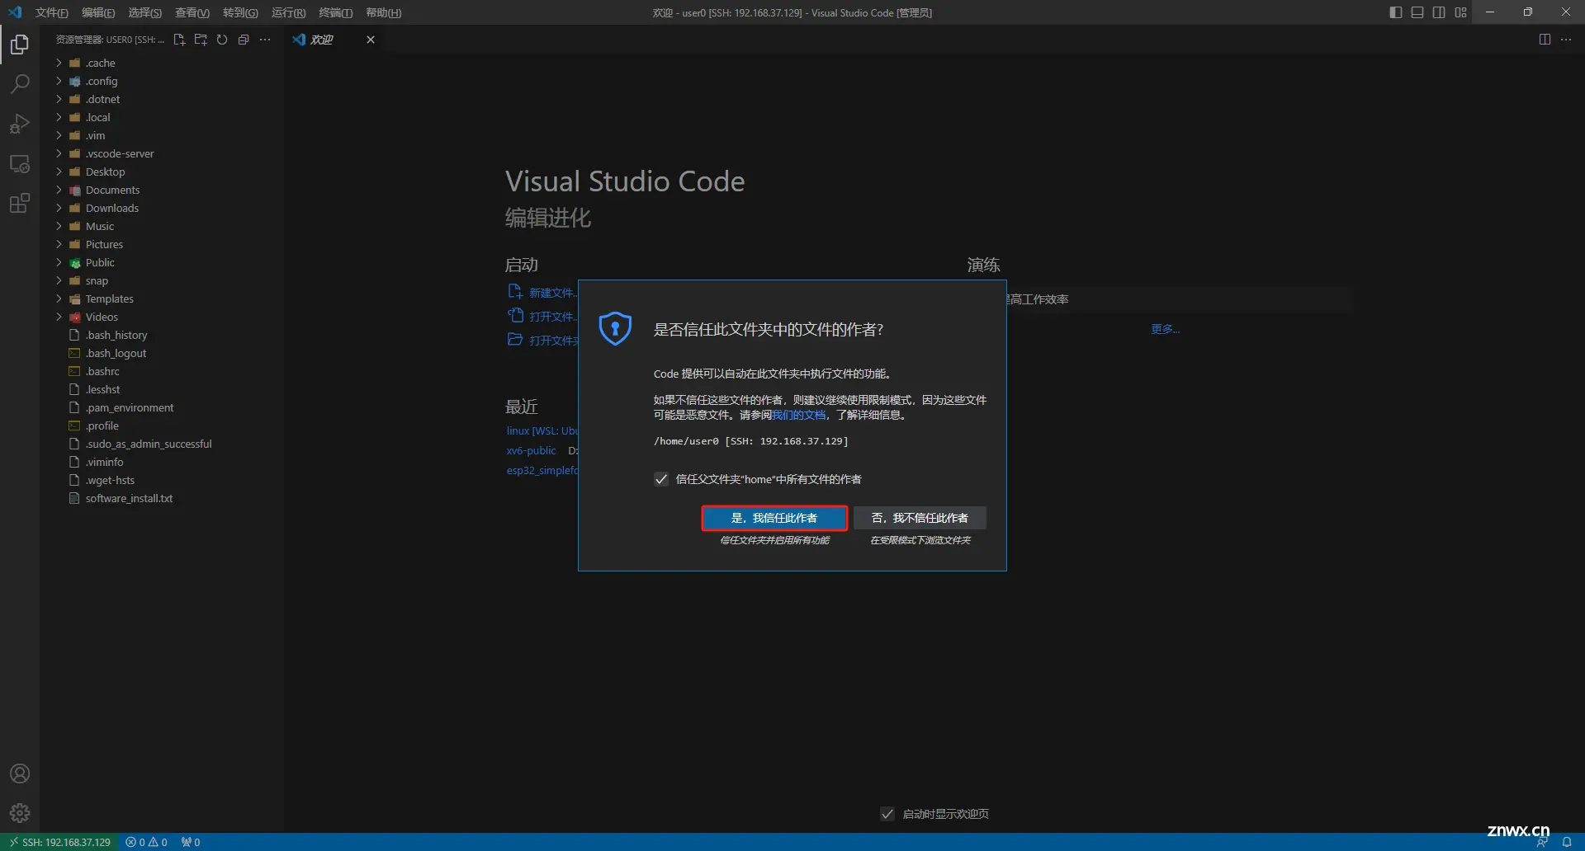
Task: Expand the Documents folder
Action: [162, 190]
